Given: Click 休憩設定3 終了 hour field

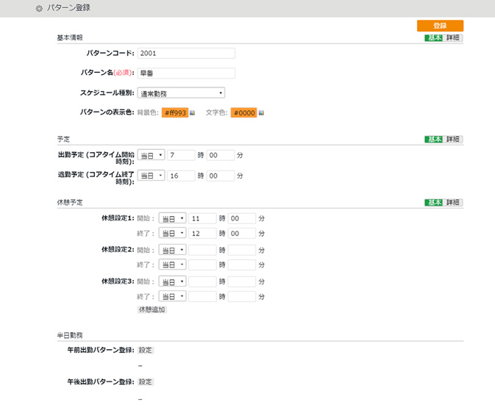Looking at the screenshot, I should point(202,297).
